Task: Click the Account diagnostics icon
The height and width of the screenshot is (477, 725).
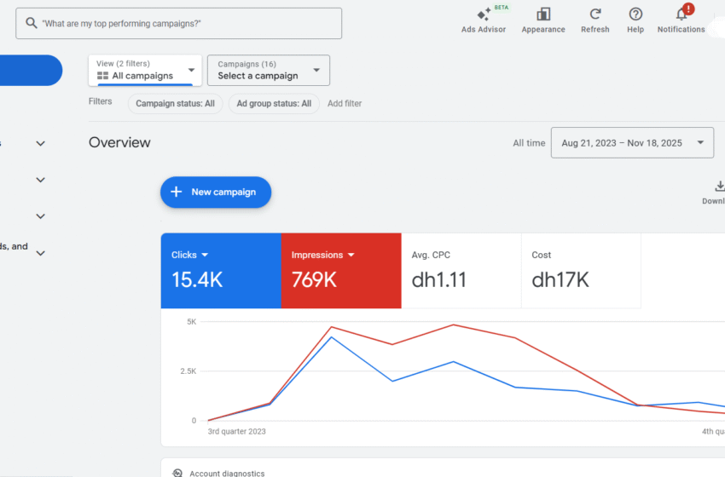Action: [177, 473]
